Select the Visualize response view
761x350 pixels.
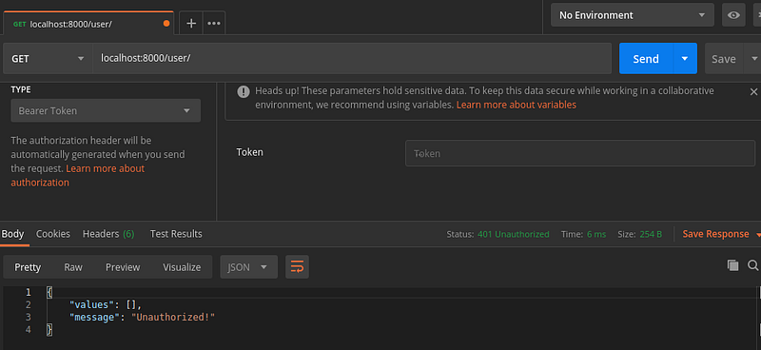182,267
